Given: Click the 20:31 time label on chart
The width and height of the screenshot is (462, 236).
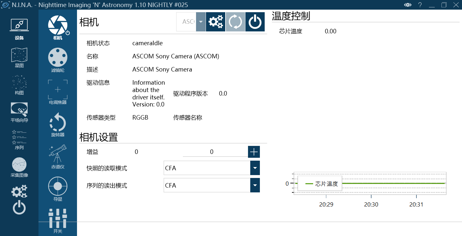Looking at the screenshot, I should [x=416, y=204].
